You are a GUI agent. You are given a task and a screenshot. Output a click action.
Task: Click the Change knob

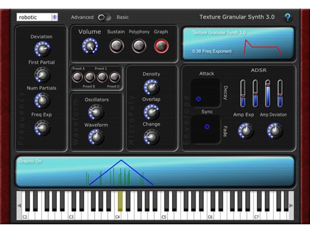tap(152, 137)
